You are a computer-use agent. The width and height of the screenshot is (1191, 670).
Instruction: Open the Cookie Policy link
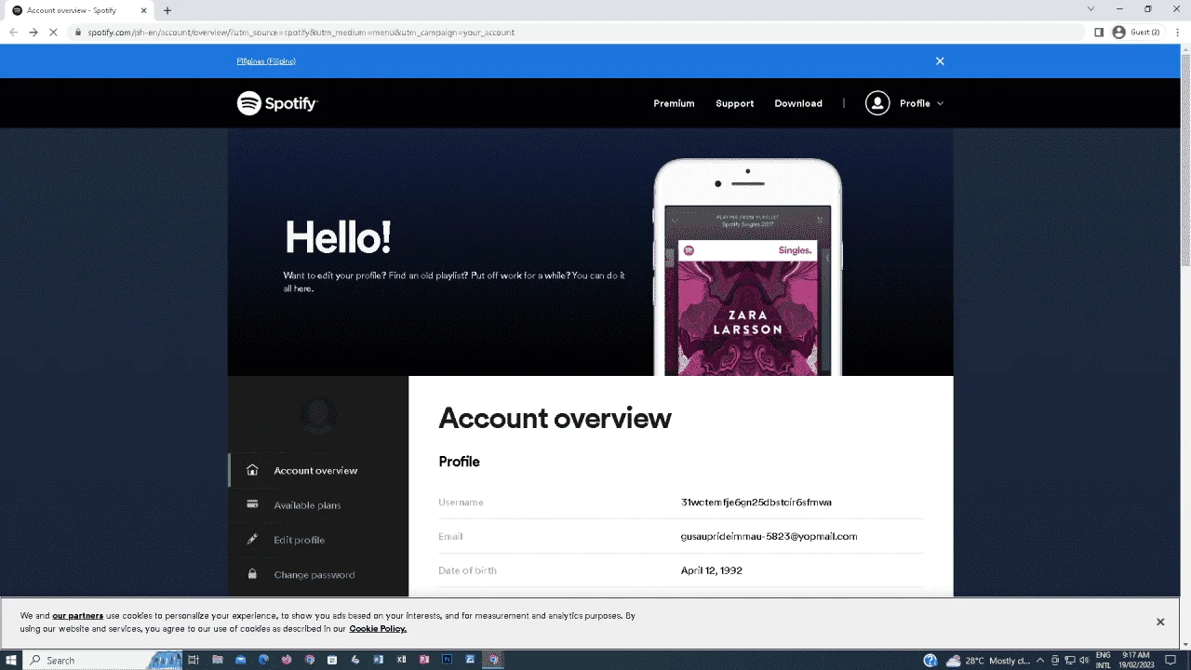point(378,629)
